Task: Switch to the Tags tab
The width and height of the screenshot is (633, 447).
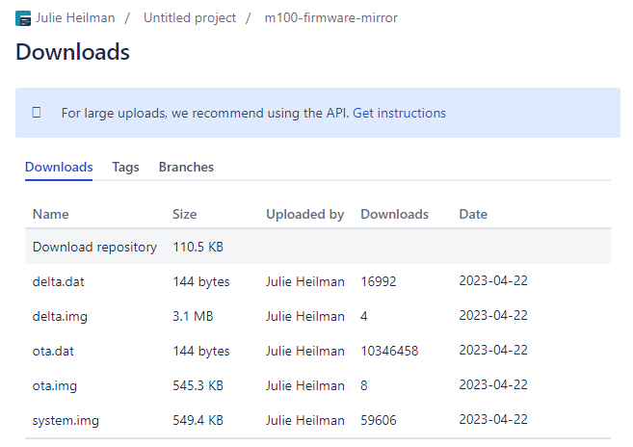Action: click(125, 167)
